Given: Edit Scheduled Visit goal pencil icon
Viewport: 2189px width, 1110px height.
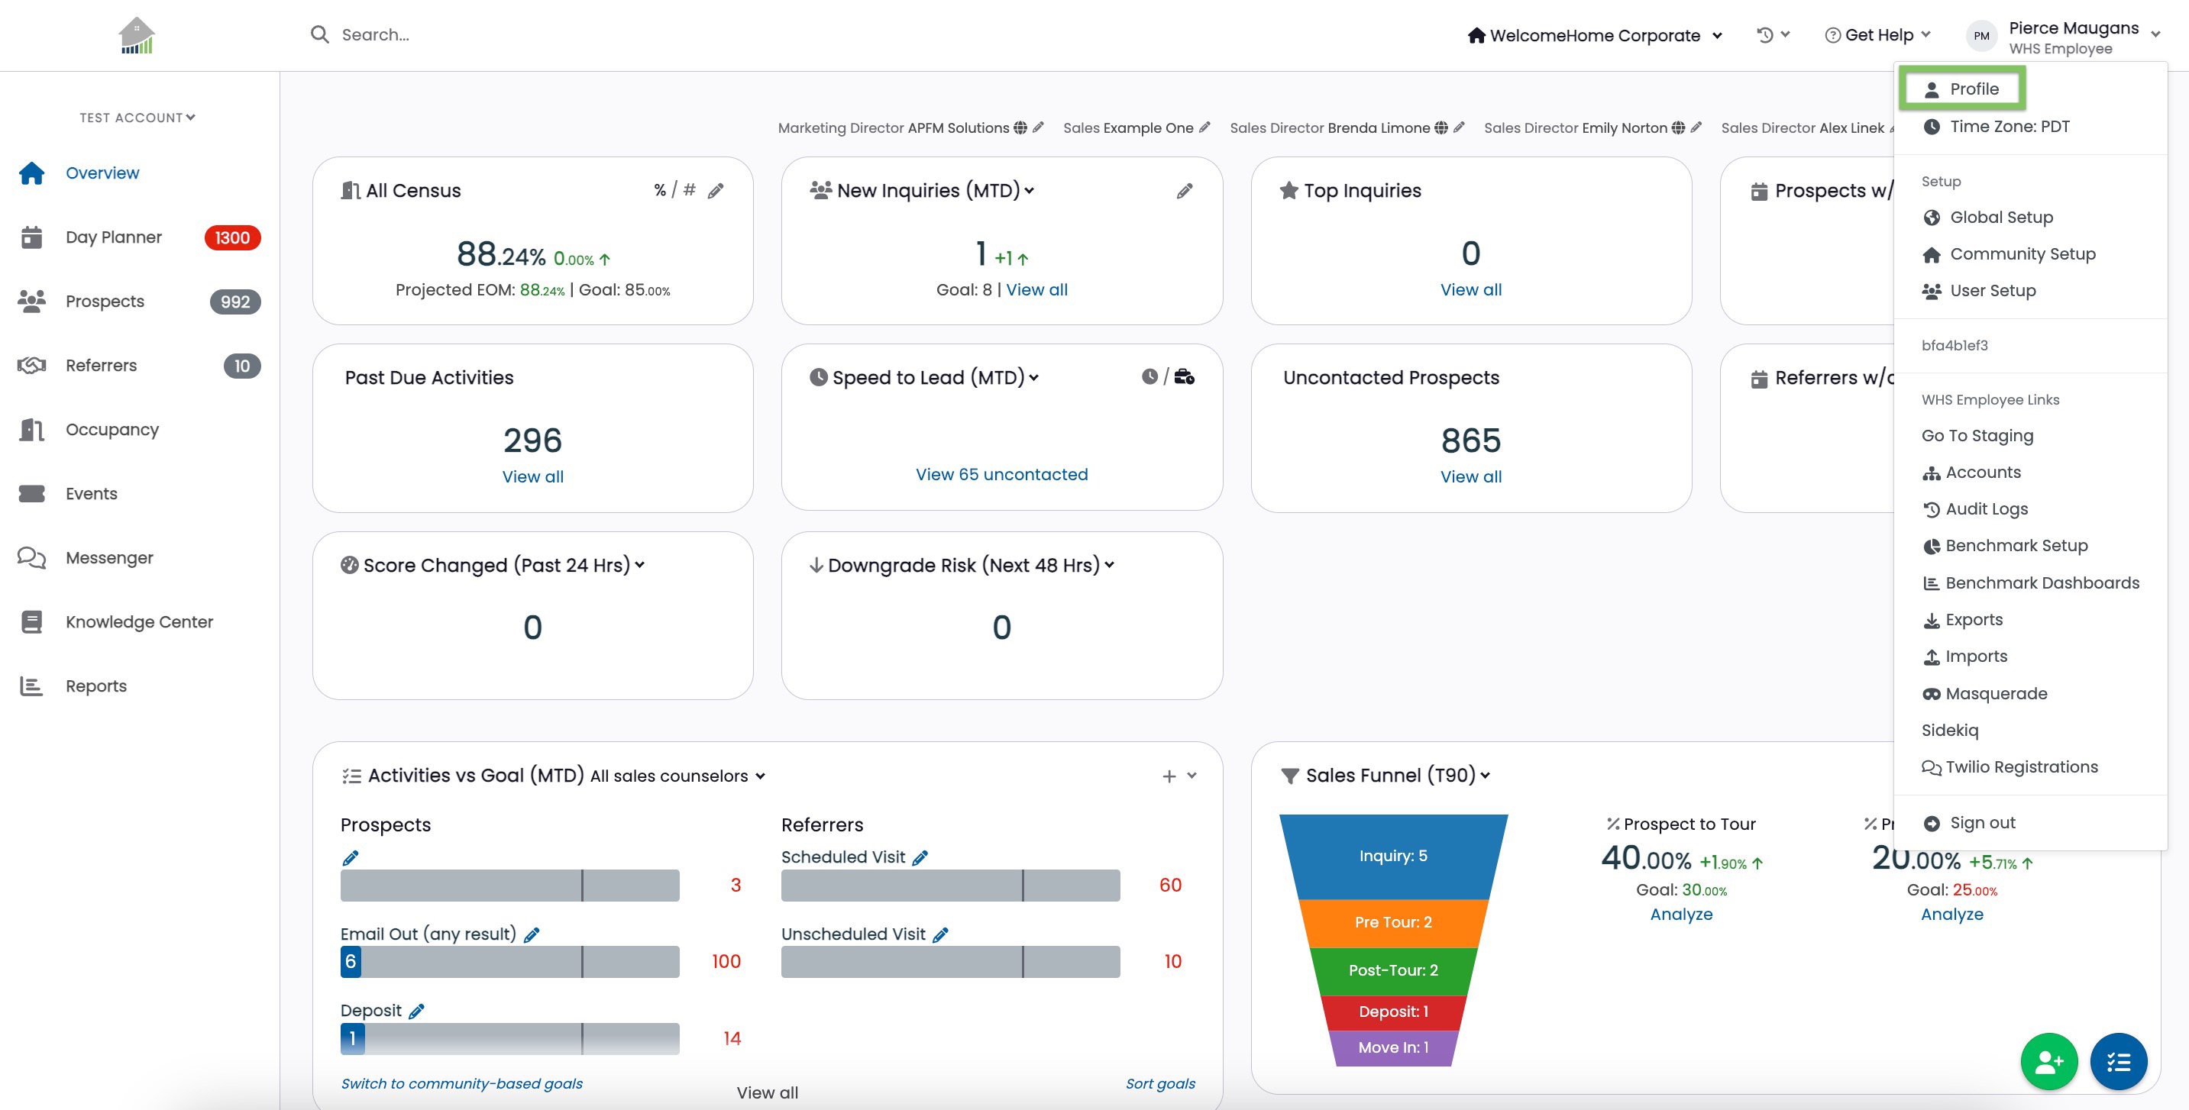Looking at the screenshot, I should click(920, 858).
